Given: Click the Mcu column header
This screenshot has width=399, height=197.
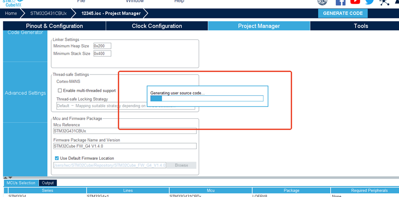Looking at the screenshot, I should (x=210, y=191).
